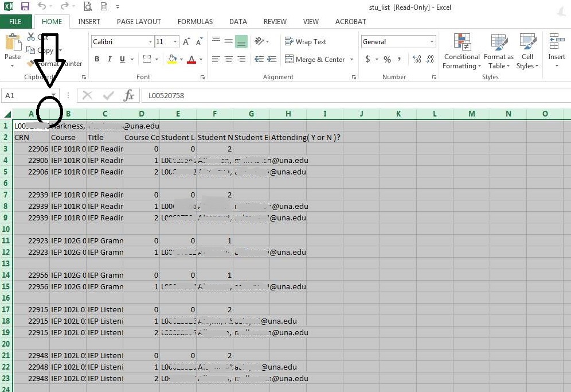Expand the General number format dropdown
The height and width of the screenshot is (392, 571).
tap(432, 42)
